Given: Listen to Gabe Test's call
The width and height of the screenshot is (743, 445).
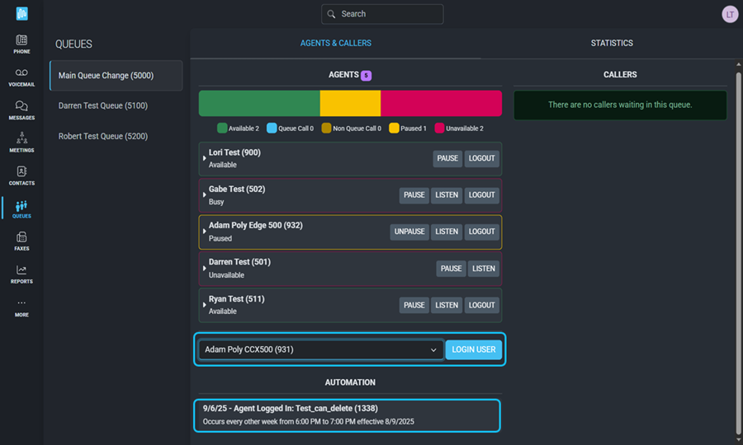Looking at the screenshot, I should click(447, 195).
